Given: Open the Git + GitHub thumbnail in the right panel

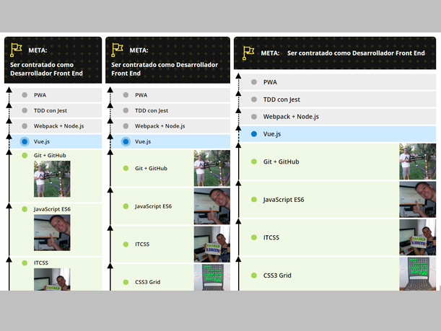Looking at the screenshot, I should pyautogui.click(x=417, y=162).
